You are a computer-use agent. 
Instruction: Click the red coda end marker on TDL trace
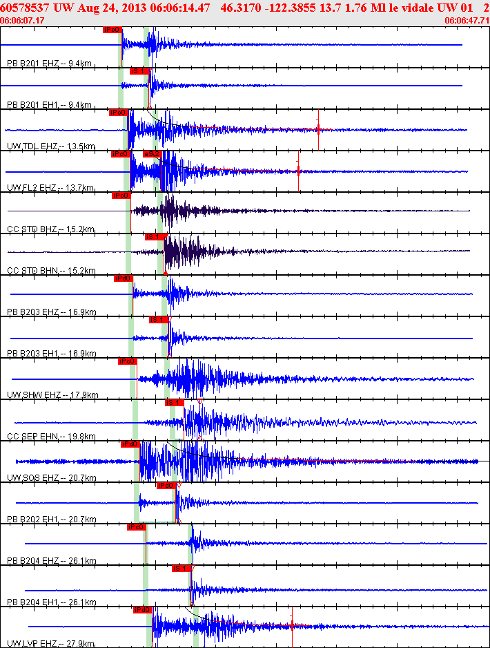pyautogui.click(x=318, y=130)
